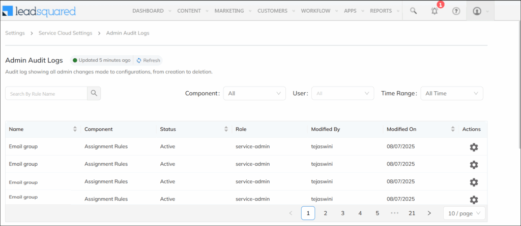This screenshot has width=521, height=226.
Task: Click the Modified By column header
Action: [325, 129]
